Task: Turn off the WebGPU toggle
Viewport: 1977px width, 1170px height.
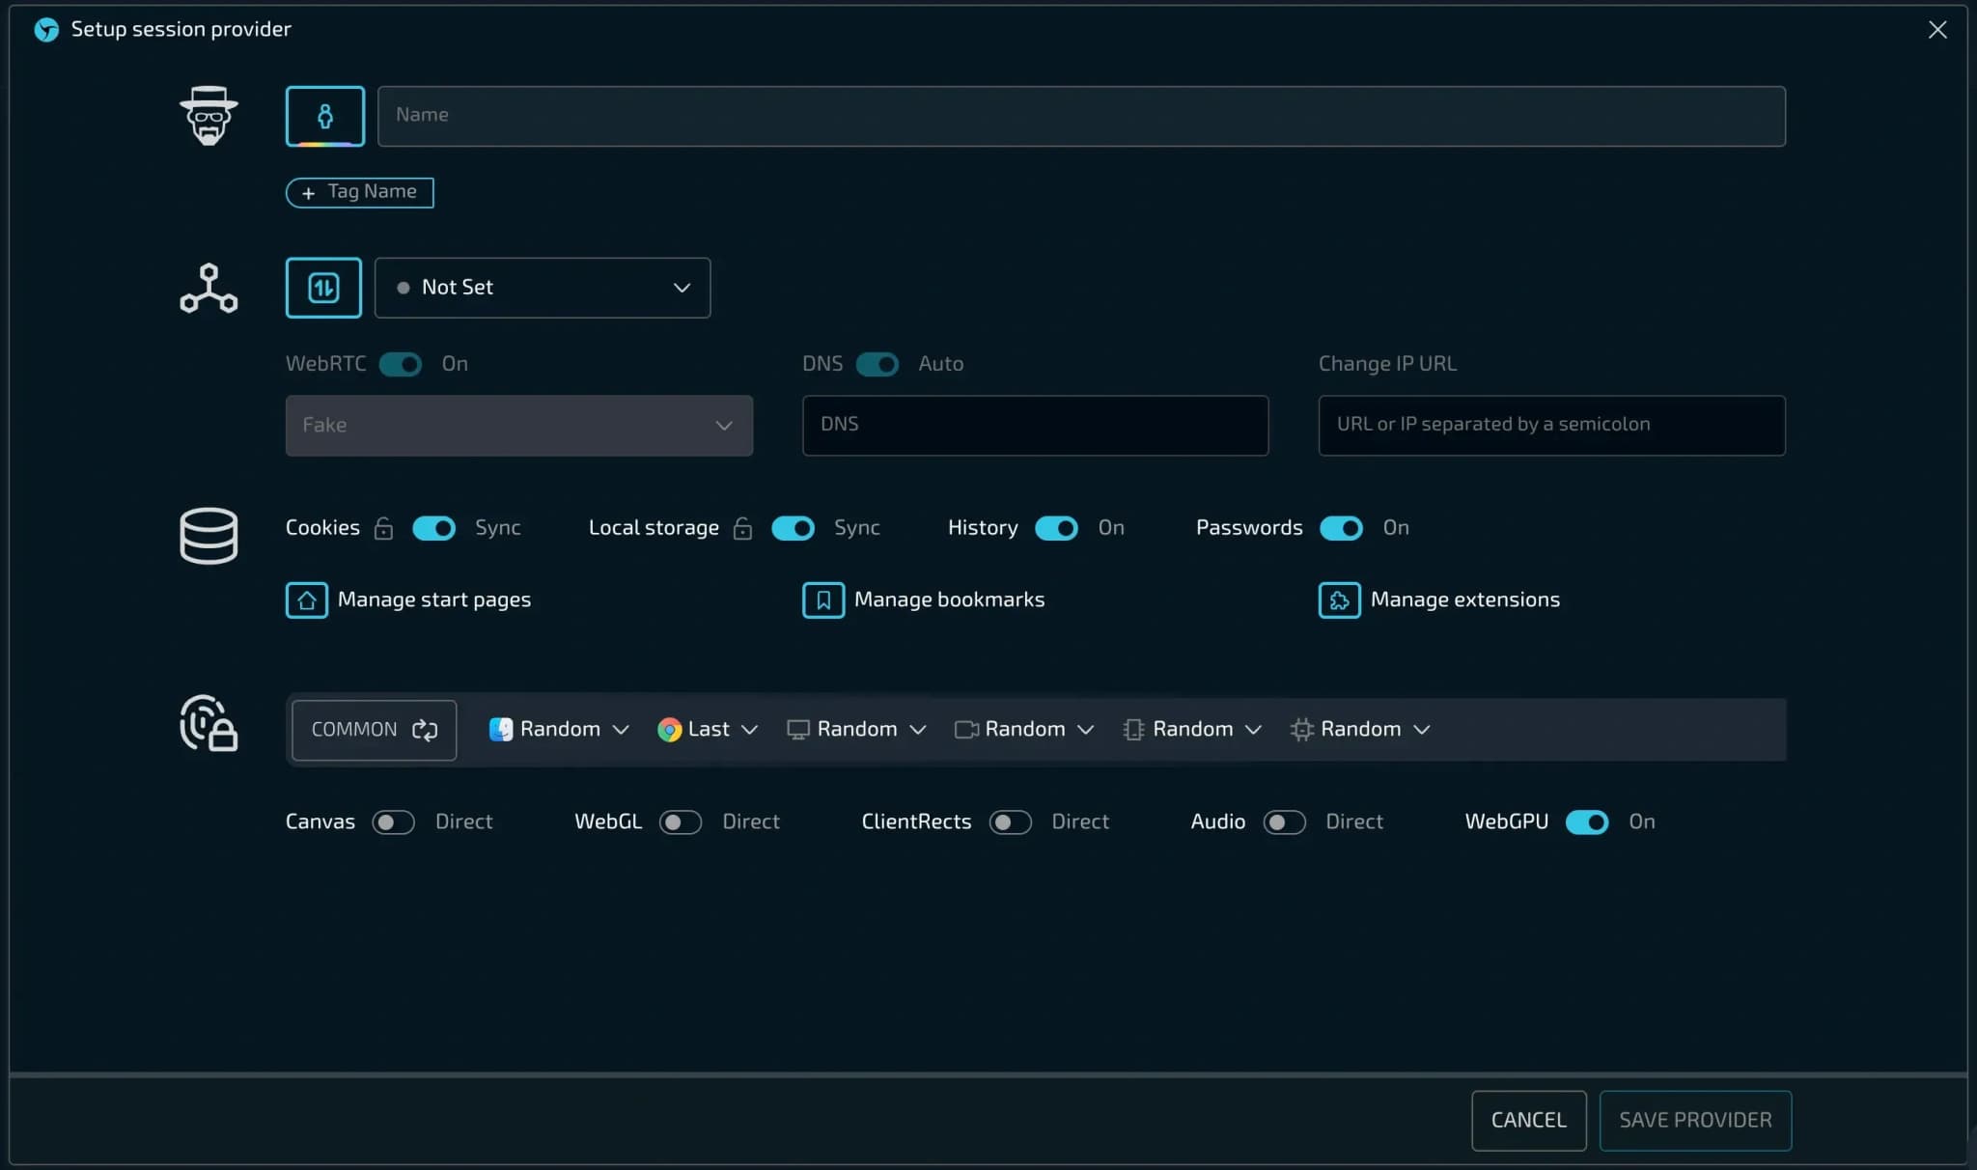Action: tap(1586, 822)
